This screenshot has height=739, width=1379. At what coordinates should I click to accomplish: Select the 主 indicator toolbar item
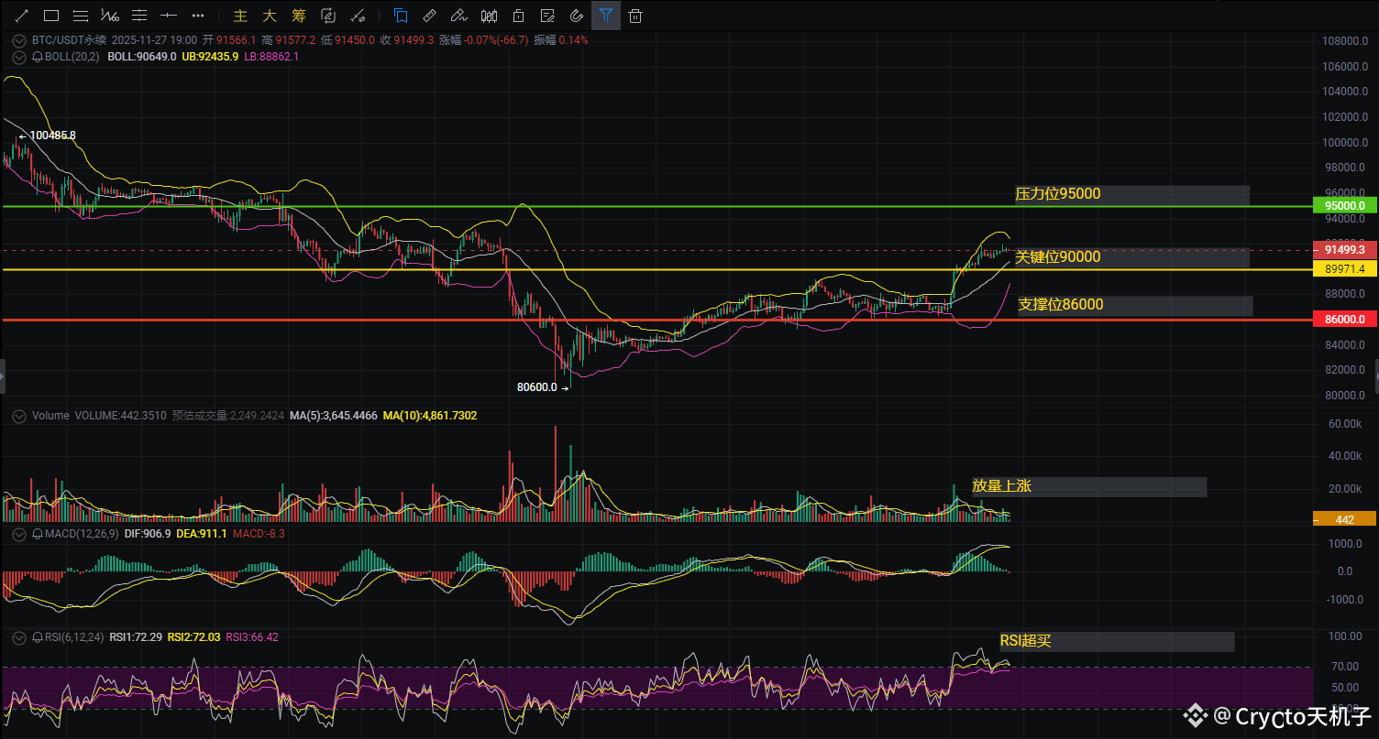click(240, 16)
